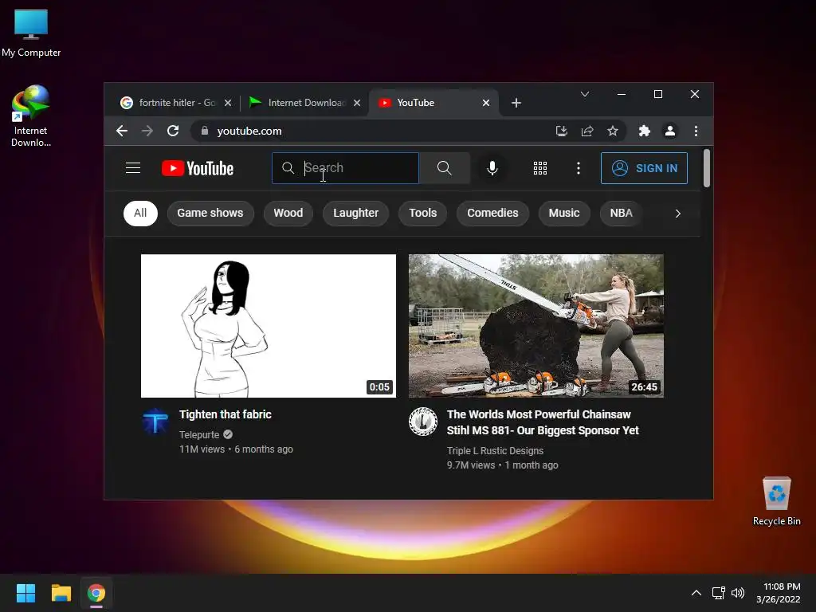Click the Triple L Rustic Designs avatar

tap(422, 422)
